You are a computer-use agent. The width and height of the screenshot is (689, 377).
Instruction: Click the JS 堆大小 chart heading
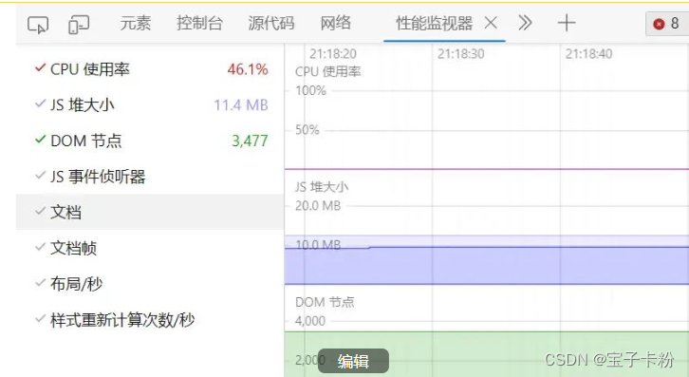[x=322, y=187]
